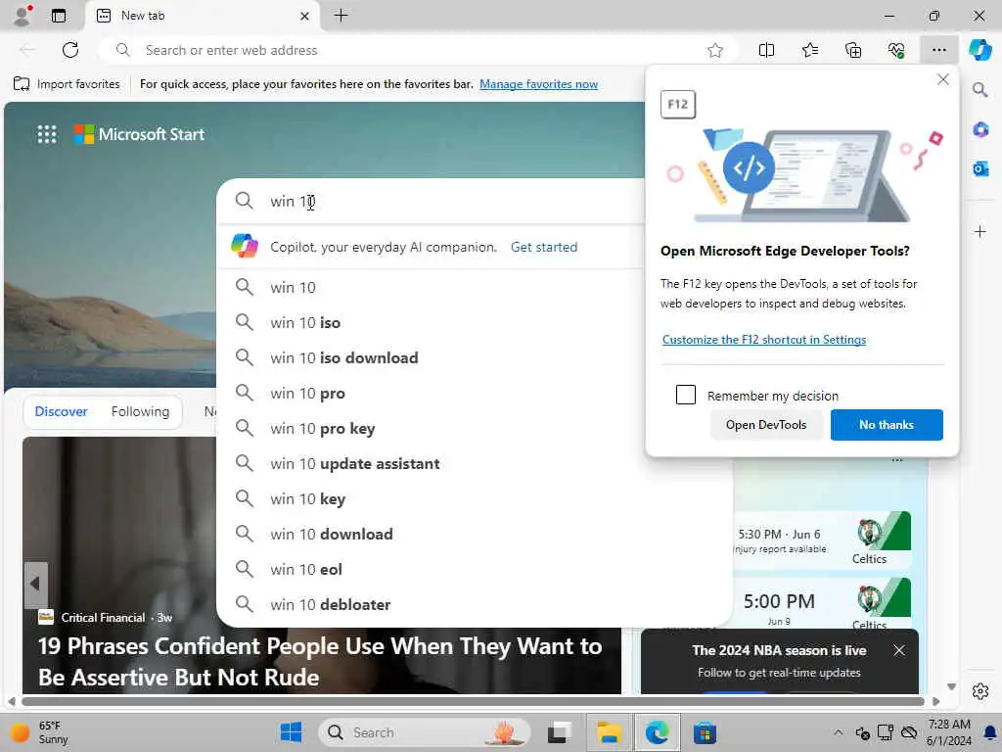This screenshot has width=1002, height=752.
Task: Choose suggestion "win 10 download"
Action: (x=475, y=534)
